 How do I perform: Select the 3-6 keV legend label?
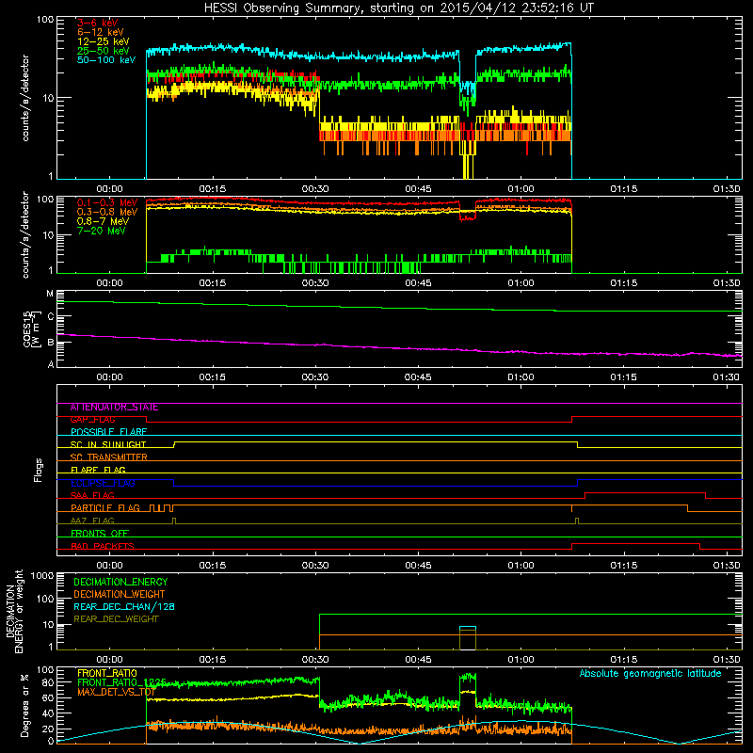[x=98, y=23]
